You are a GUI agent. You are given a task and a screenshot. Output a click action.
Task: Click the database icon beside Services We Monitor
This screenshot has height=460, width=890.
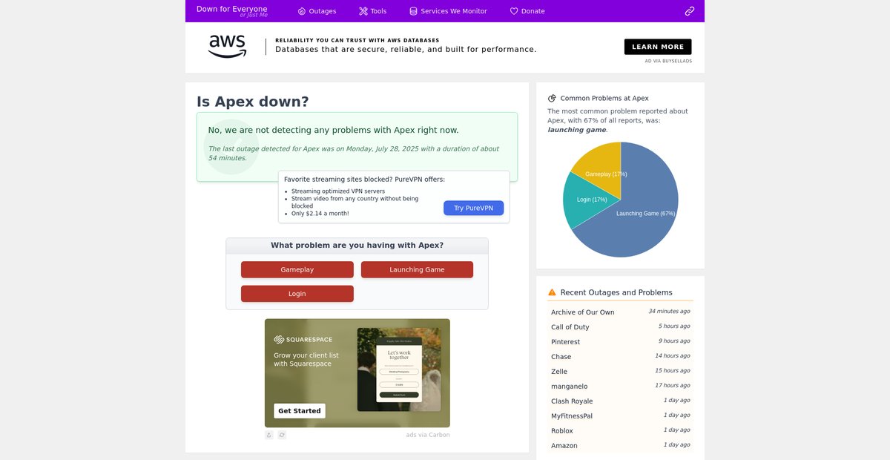pos(414,11)
